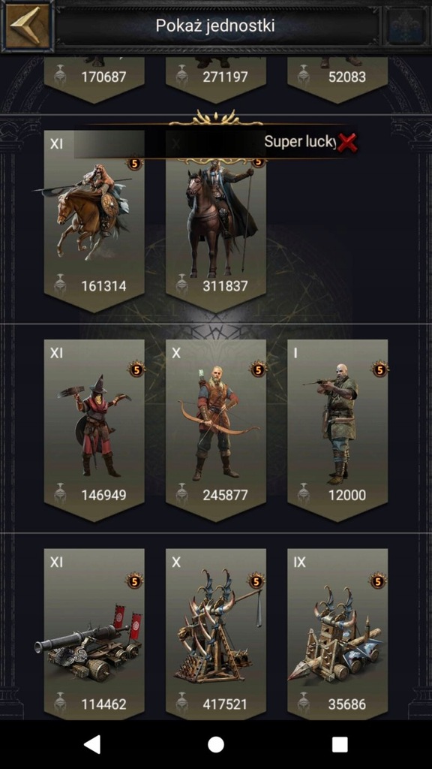Tap helmet icon beside 161314 count

[x=60, y=285]
